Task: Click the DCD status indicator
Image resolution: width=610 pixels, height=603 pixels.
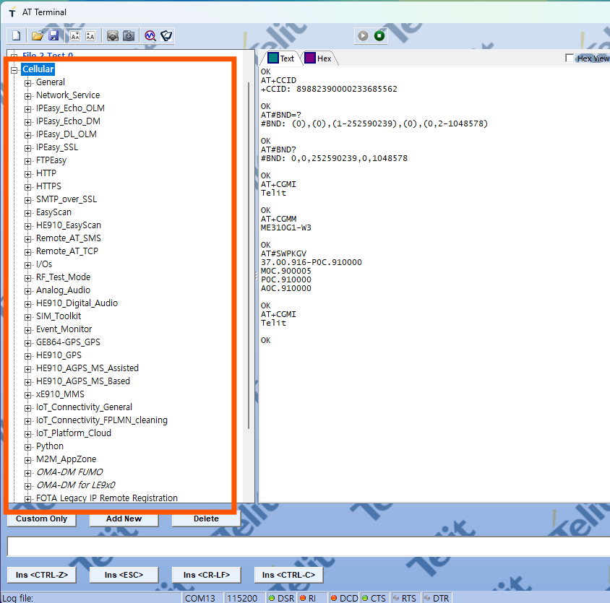Action: coord(344,598)
